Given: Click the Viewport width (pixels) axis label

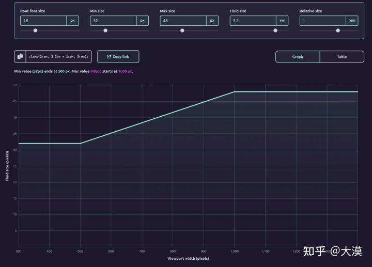Looking at the screenshot, I should [x=188, y=258].
